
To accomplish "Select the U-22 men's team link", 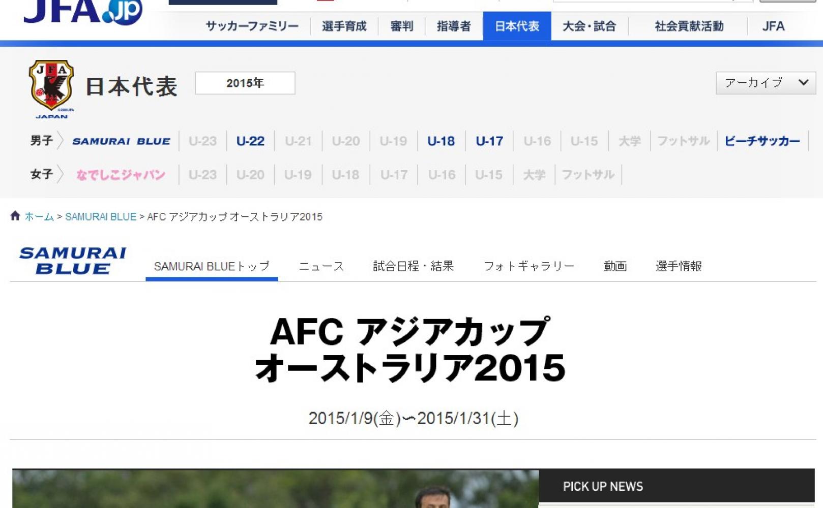I will [250, 141].
